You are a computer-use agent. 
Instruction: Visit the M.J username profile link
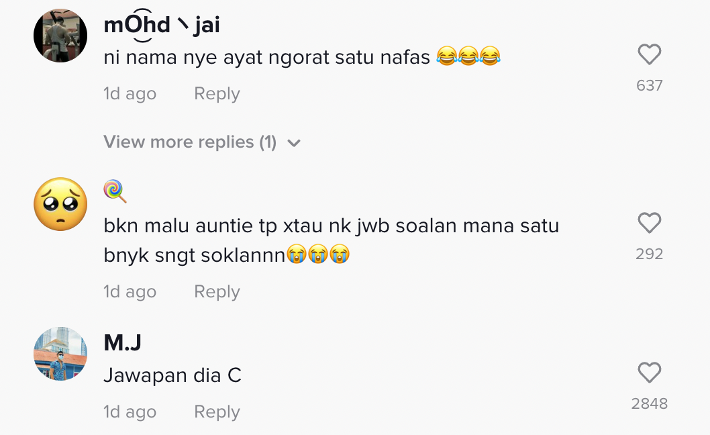click(x=123, y=343)
